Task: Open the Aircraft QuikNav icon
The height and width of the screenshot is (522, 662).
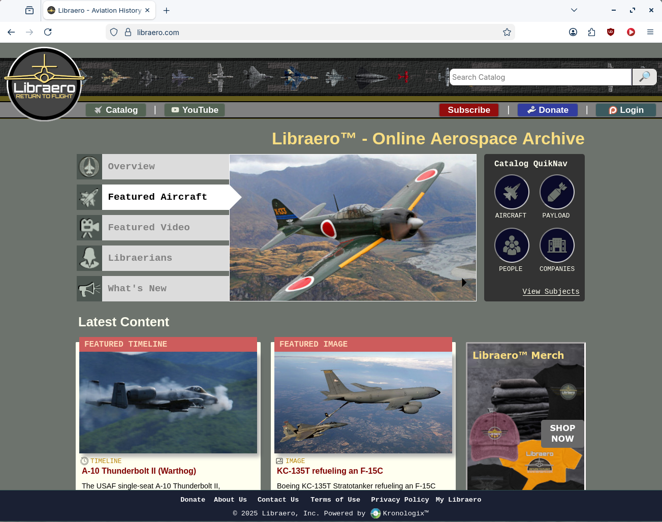Action: 512,192
